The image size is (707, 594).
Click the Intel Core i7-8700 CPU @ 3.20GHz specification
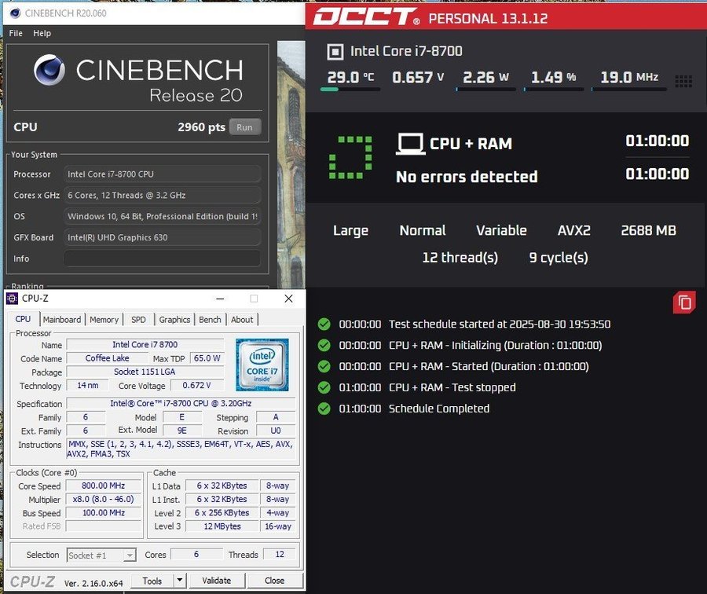pos(181,404)
